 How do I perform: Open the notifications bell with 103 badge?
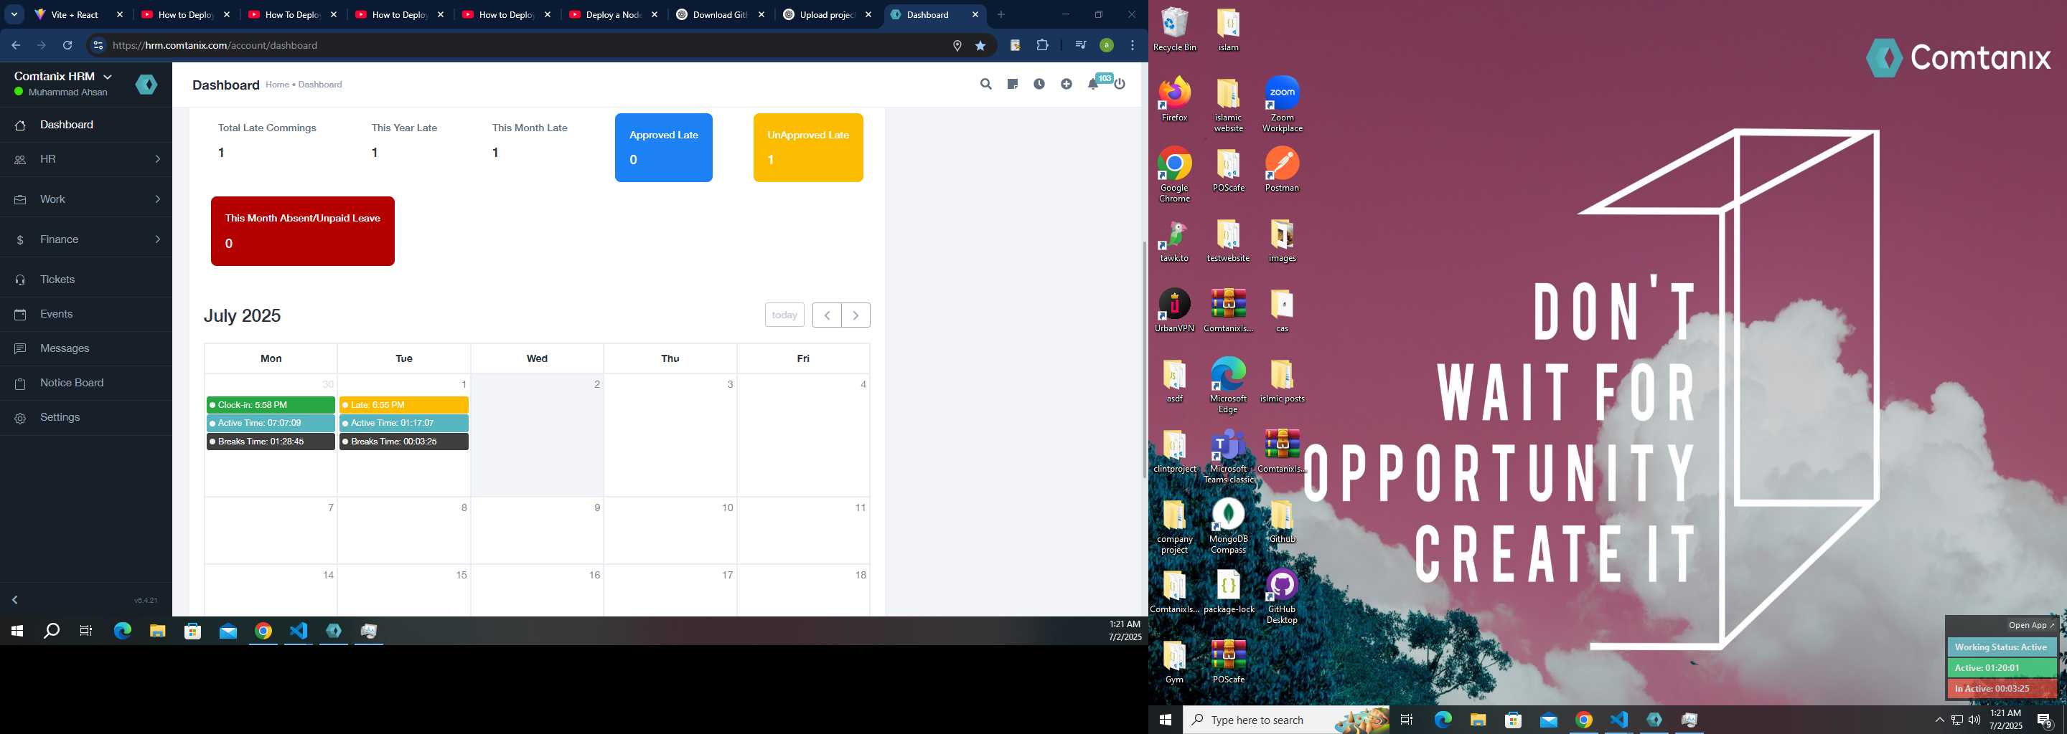(1095, 83)
